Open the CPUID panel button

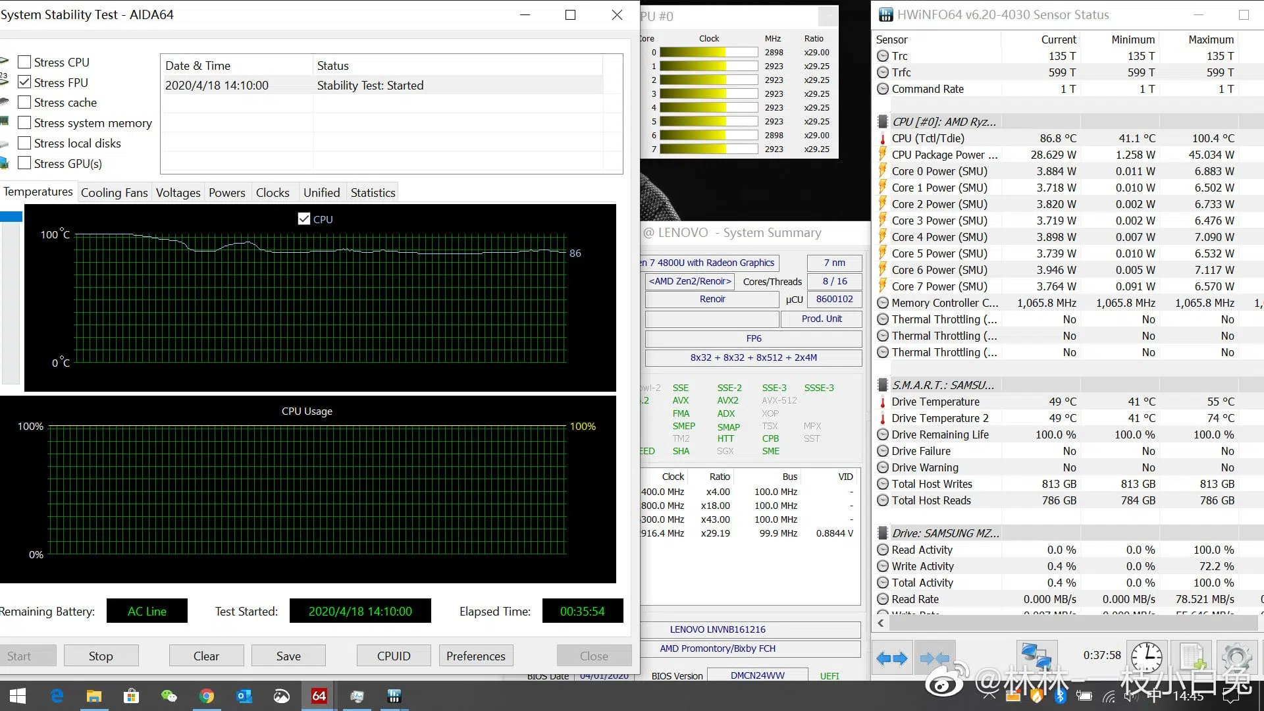click(394, 656)
